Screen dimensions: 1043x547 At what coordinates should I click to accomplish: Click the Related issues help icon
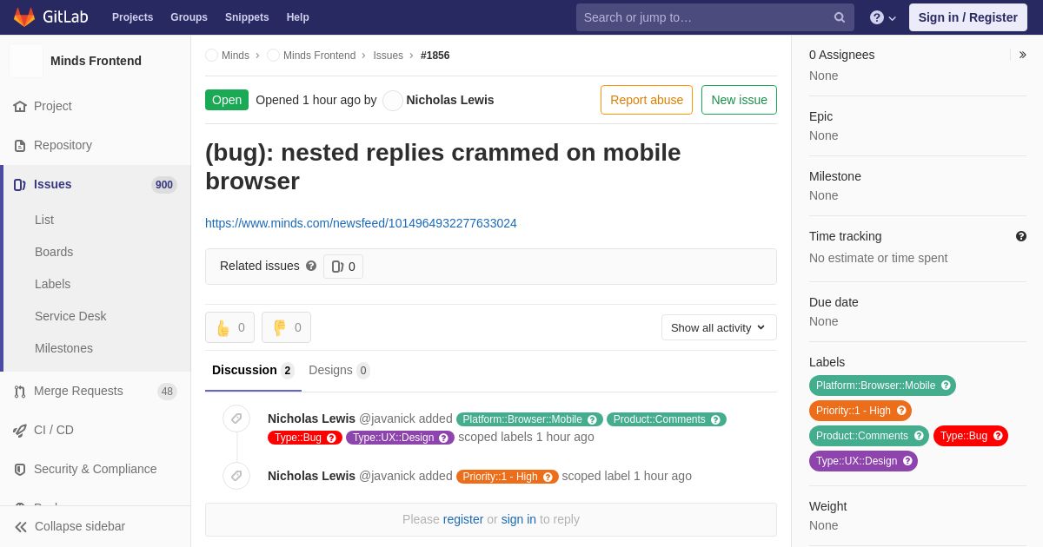311,266
